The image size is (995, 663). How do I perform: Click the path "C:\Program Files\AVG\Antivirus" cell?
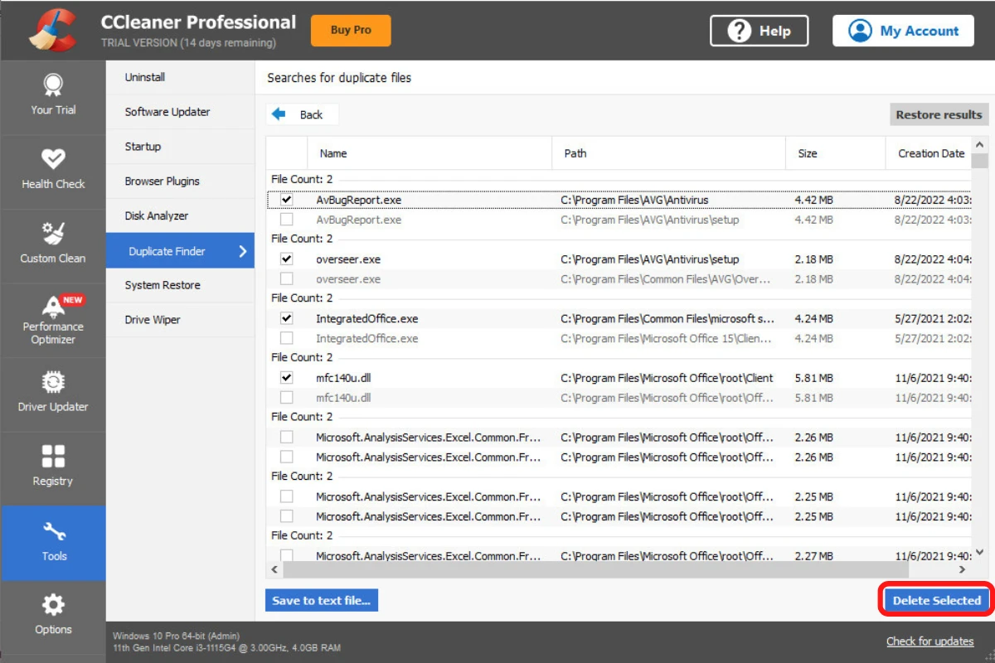pos(634,200)
